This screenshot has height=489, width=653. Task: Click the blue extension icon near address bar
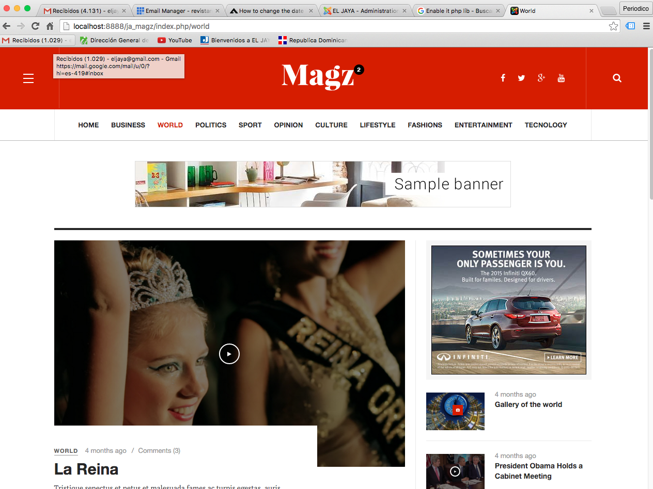[630, 26]
